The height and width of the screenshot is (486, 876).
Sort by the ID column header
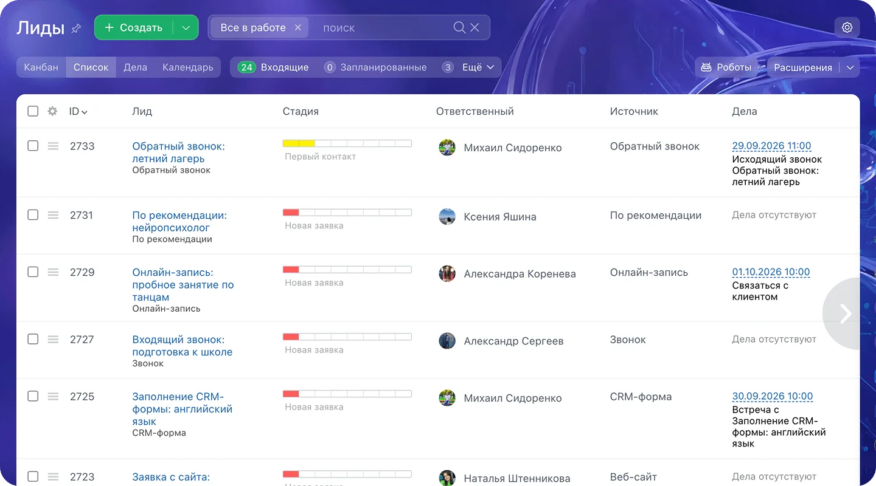tap(78, 111)
